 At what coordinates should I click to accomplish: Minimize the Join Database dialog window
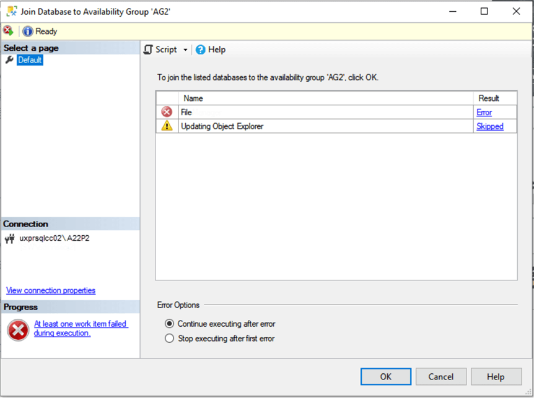click(453, 11)
